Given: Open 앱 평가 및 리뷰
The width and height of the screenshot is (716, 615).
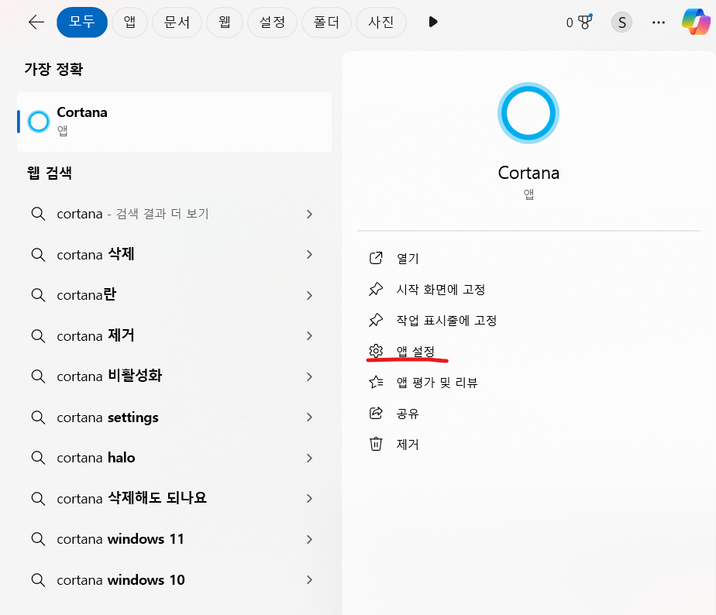Looking at the screenshot, I should pos(437,383).
